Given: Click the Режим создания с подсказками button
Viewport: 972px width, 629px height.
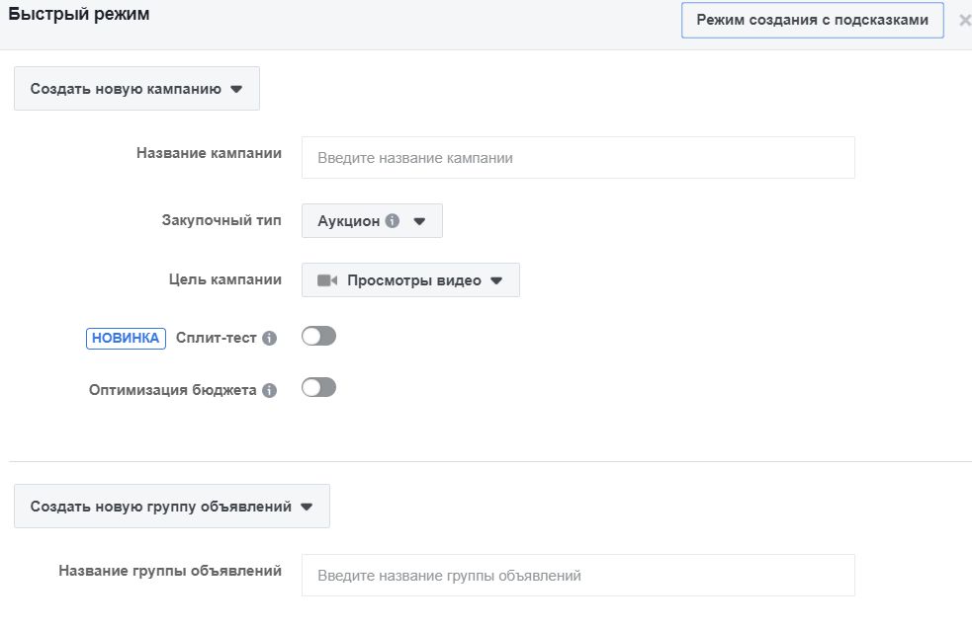Looking at the screenshot, I should point(812,19).
